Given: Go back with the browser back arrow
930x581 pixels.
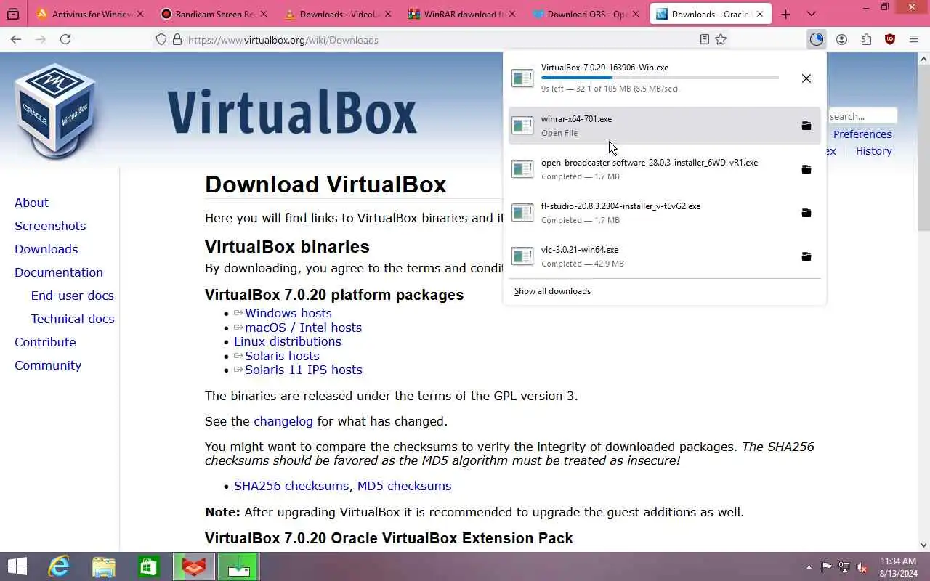Looking at the screenshot, I should (x=16, y=39).
